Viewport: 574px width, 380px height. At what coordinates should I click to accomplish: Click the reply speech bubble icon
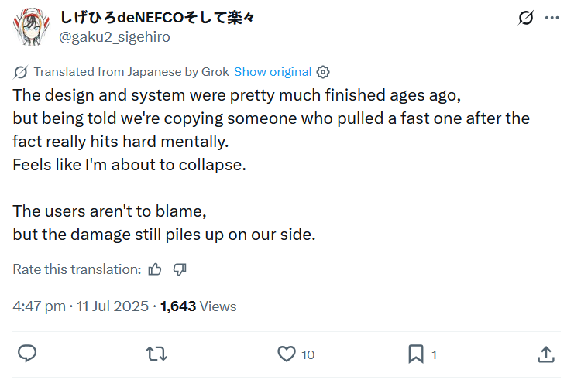point(27,354)
